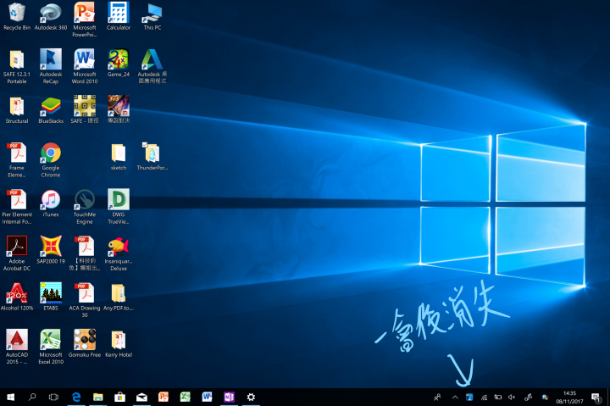Click the Adobe Acrobat DC shortcut
The image size is (610, 406).
coord(16,253)
